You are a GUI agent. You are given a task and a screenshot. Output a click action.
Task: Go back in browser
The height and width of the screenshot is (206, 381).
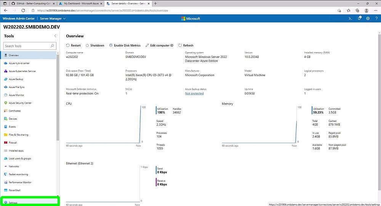pyautogui.click(x=6, y=10)
